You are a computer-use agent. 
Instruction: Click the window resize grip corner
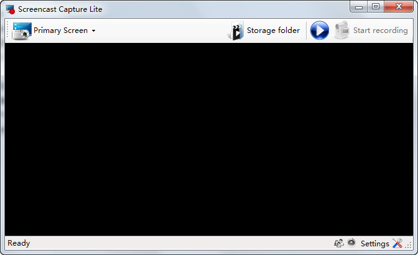coord(408,245)
